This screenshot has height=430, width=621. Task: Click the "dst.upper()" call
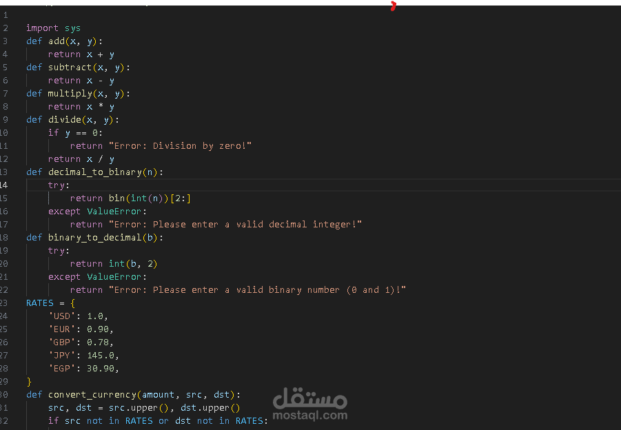(210, 407)
